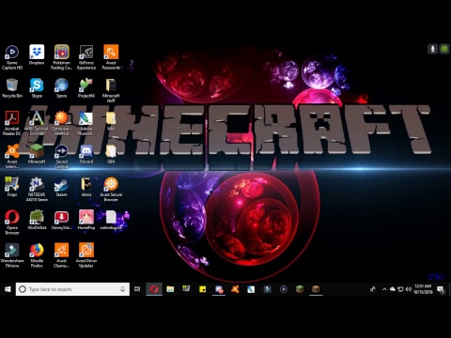The width and height of the screenshot is (451, 338).
Task: Open Sticky Notes on the taskbar
Action: coord(203,289)
